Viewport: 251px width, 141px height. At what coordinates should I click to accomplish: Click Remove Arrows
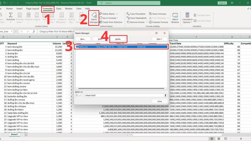tap(136, 22)
